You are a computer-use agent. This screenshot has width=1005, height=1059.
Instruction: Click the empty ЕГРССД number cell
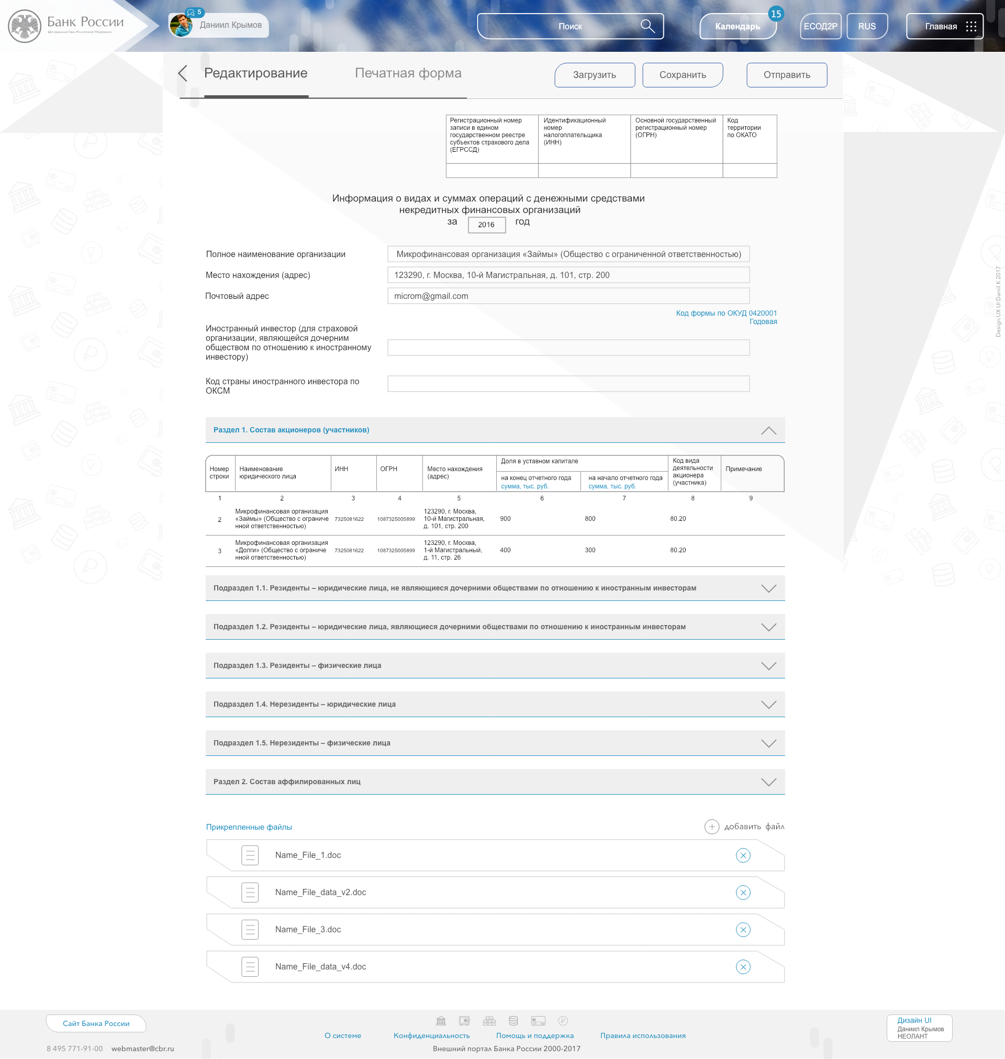(x=492, y=171)
